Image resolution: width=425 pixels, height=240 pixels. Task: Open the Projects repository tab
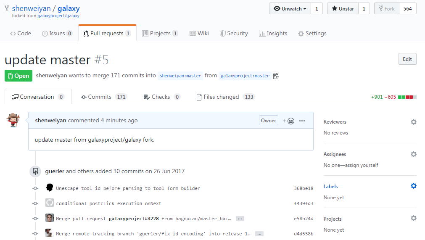click(160, 33)
